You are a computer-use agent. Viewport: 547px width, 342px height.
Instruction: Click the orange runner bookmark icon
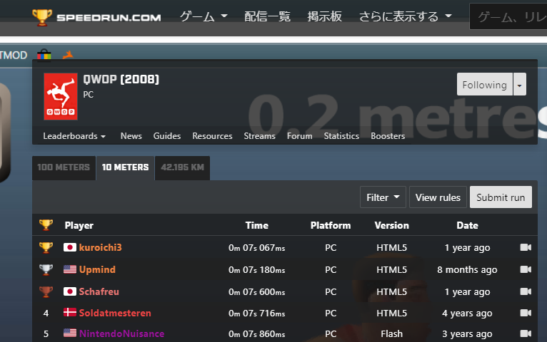[x=68, y=55]
